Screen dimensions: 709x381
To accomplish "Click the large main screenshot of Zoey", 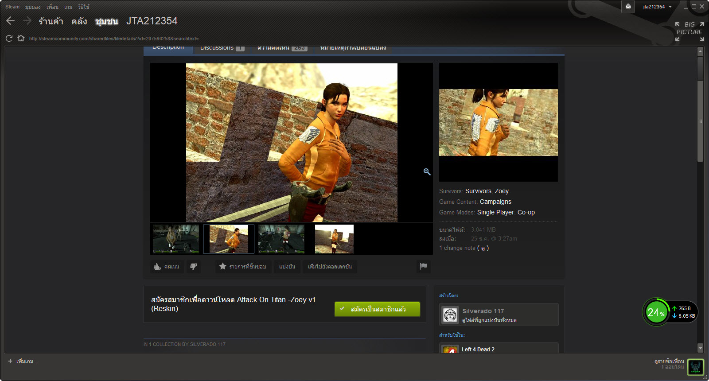I will point(292,142).
